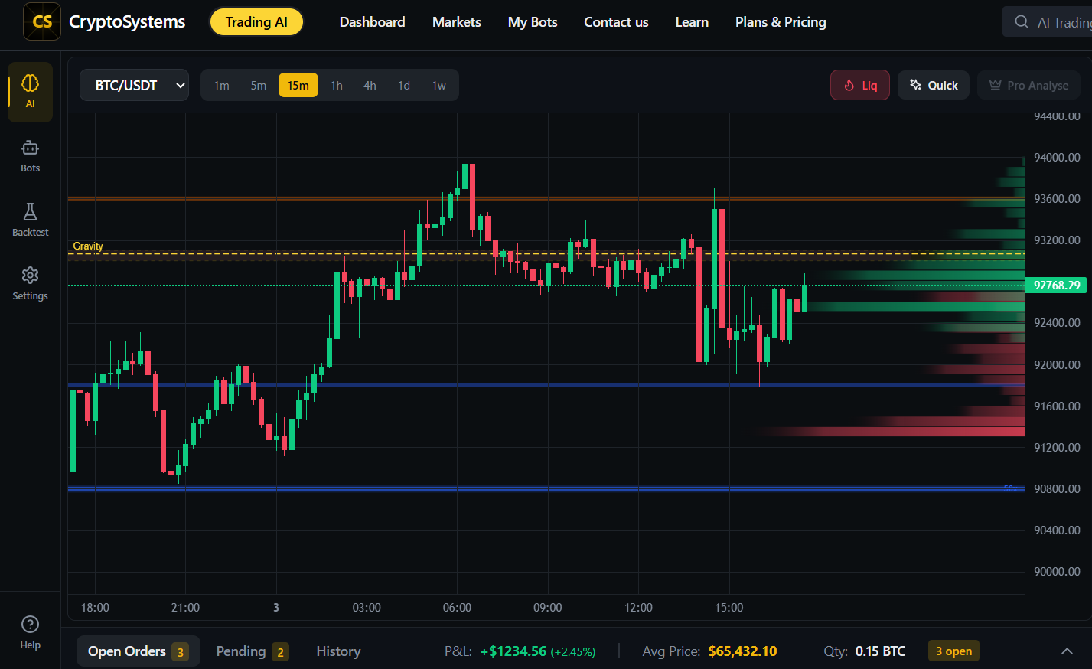
Task: Open the Markets menu item
Action: point(457,22)
